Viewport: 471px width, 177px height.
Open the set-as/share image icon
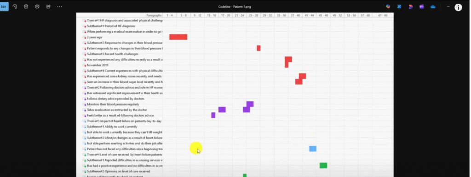pyautogui.click(x=48, y=6)
